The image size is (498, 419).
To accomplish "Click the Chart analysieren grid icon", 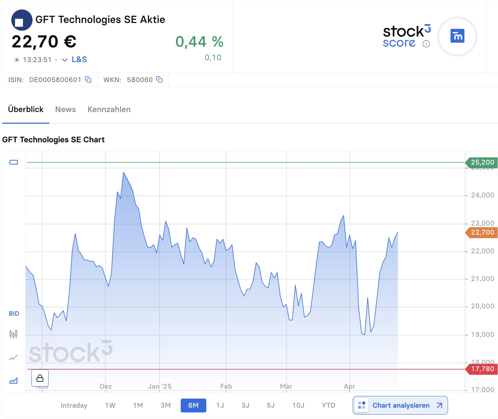I will (x=361, y=405).
